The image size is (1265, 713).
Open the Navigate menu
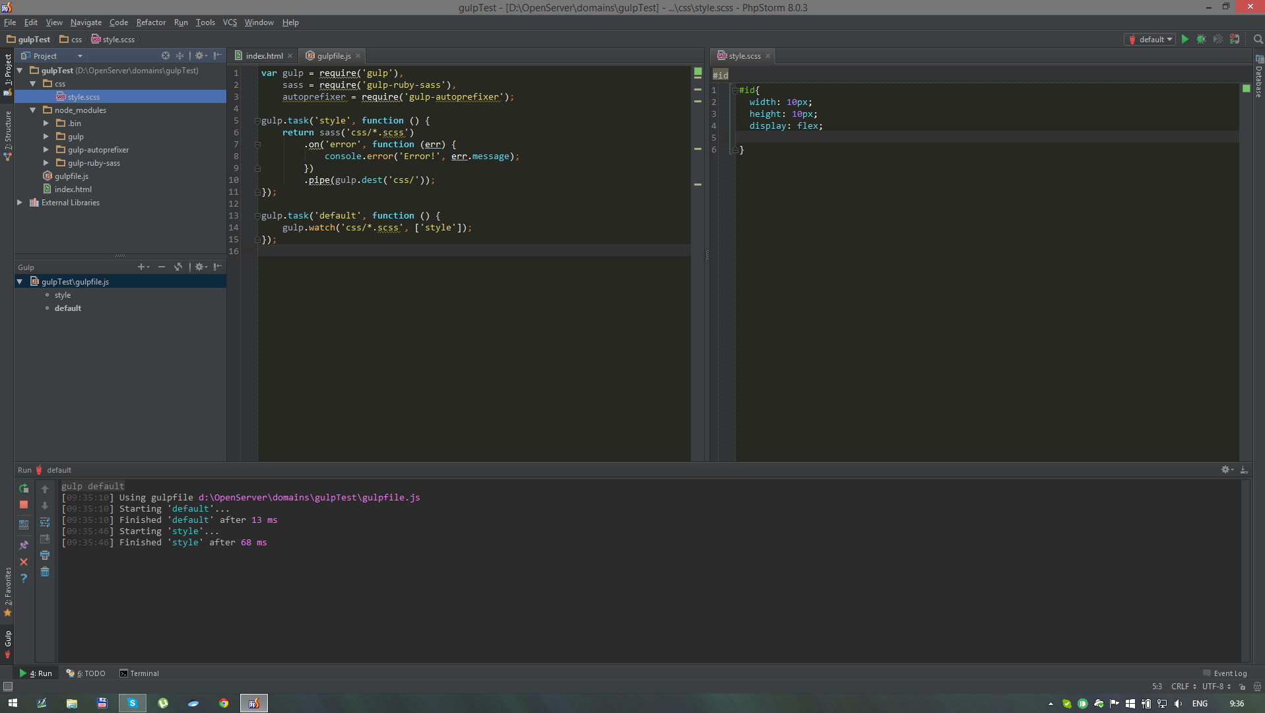[x=86, y=22]
